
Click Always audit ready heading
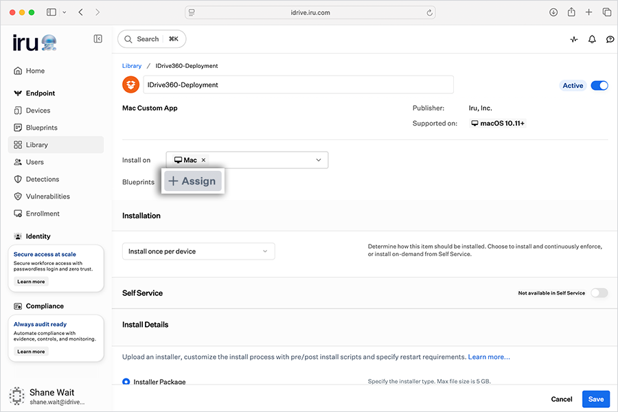click(x=40, y=324)
